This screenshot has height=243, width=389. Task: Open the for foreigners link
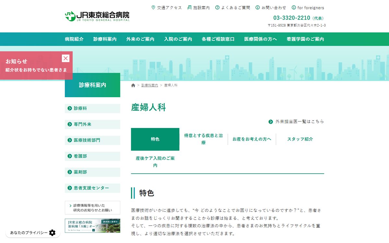[x=308, y=7]
